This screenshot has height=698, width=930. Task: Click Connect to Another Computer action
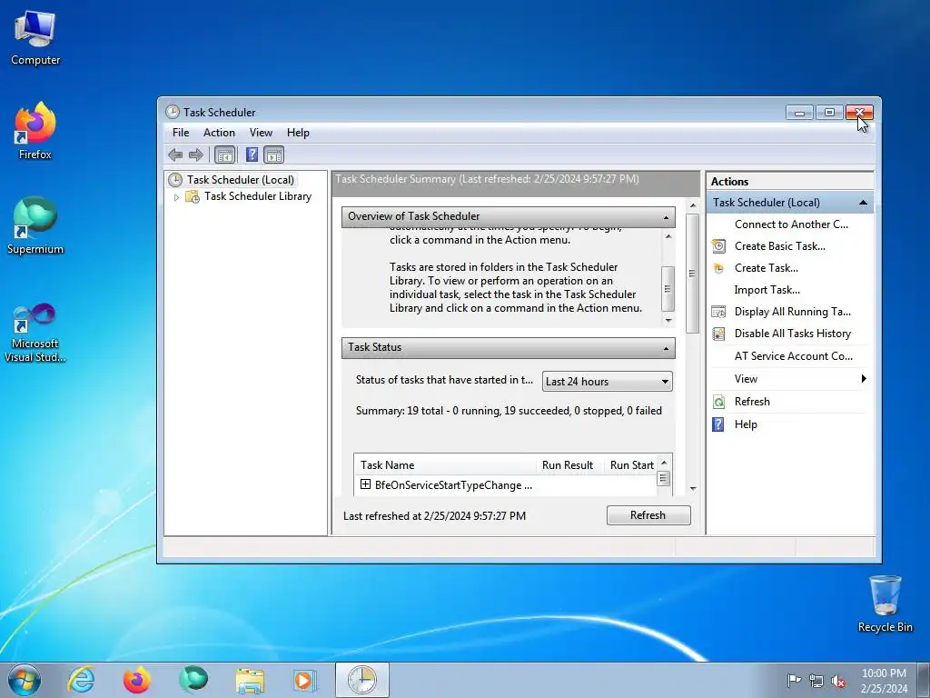(x=791, y=224)
